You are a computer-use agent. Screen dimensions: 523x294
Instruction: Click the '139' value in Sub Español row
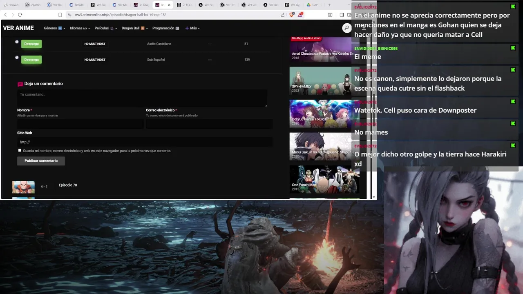(247, 60)
